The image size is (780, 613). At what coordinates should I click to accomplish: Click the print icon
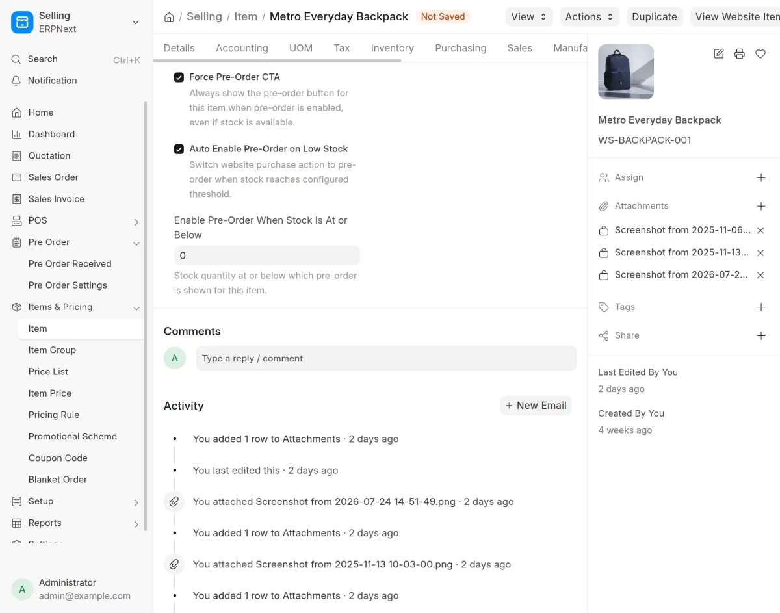coord(740,54)
